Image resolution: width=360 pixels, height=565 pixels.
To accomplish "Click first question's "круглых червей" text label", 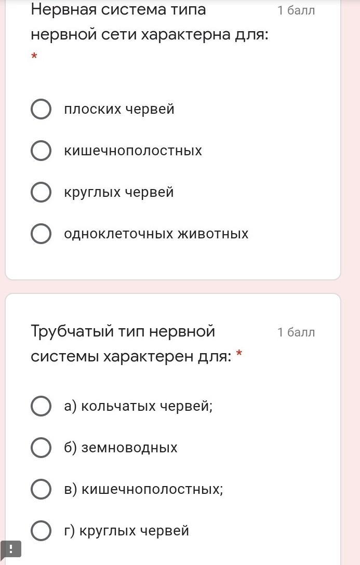I will (119, 192).
